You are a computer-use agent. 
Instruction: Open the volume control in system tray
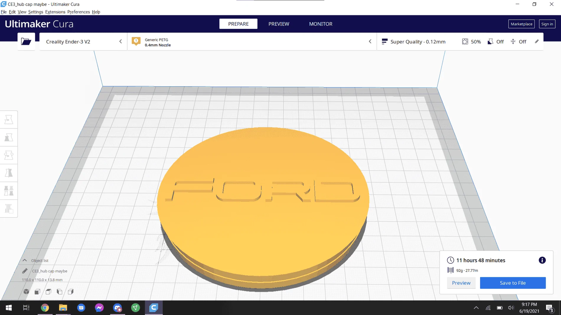pyautogui.click(x=511, y=308)
